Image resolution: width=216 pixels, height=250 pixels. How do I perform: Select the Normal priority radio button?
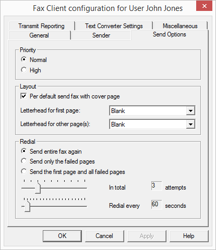(24, 59)
